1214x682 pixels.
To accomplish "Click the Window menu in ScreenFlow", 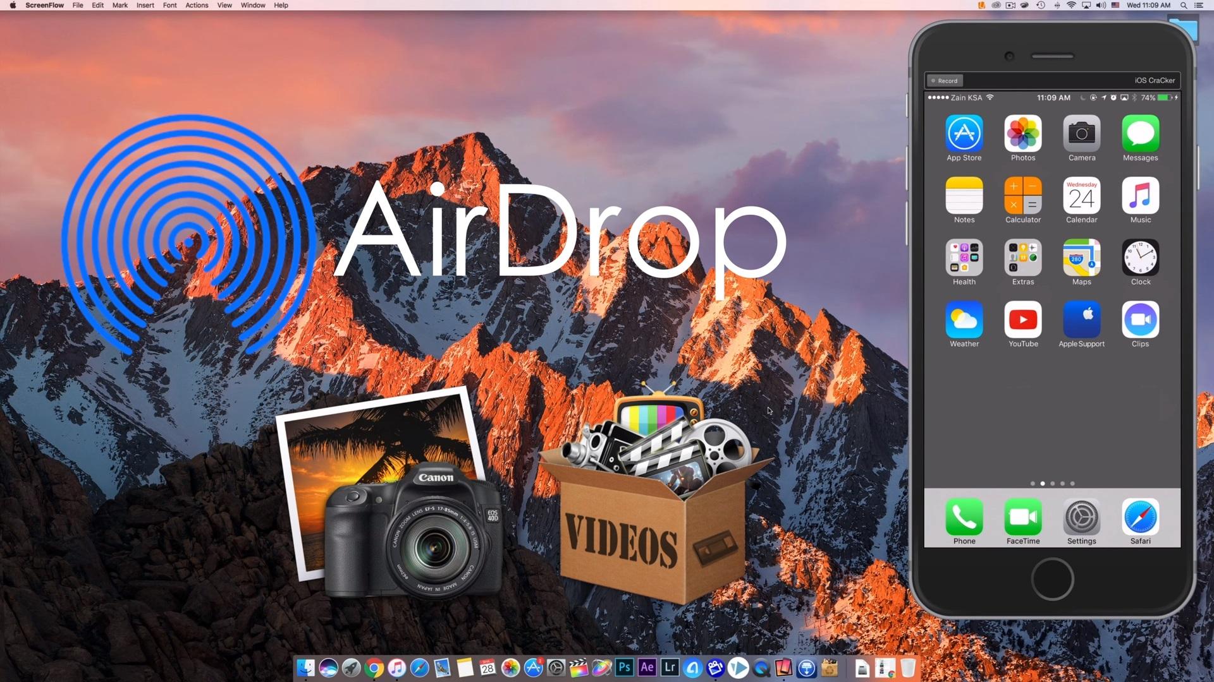I will coord(252,5).
